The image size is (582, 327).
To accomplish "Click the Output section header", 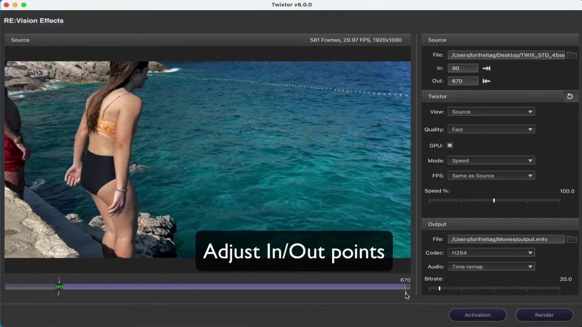I will tap(499, 224).
